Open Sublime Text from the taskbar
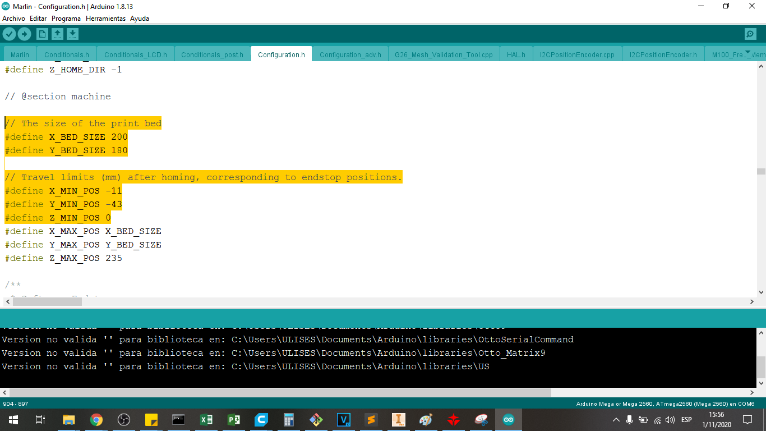 pos(371,420)
